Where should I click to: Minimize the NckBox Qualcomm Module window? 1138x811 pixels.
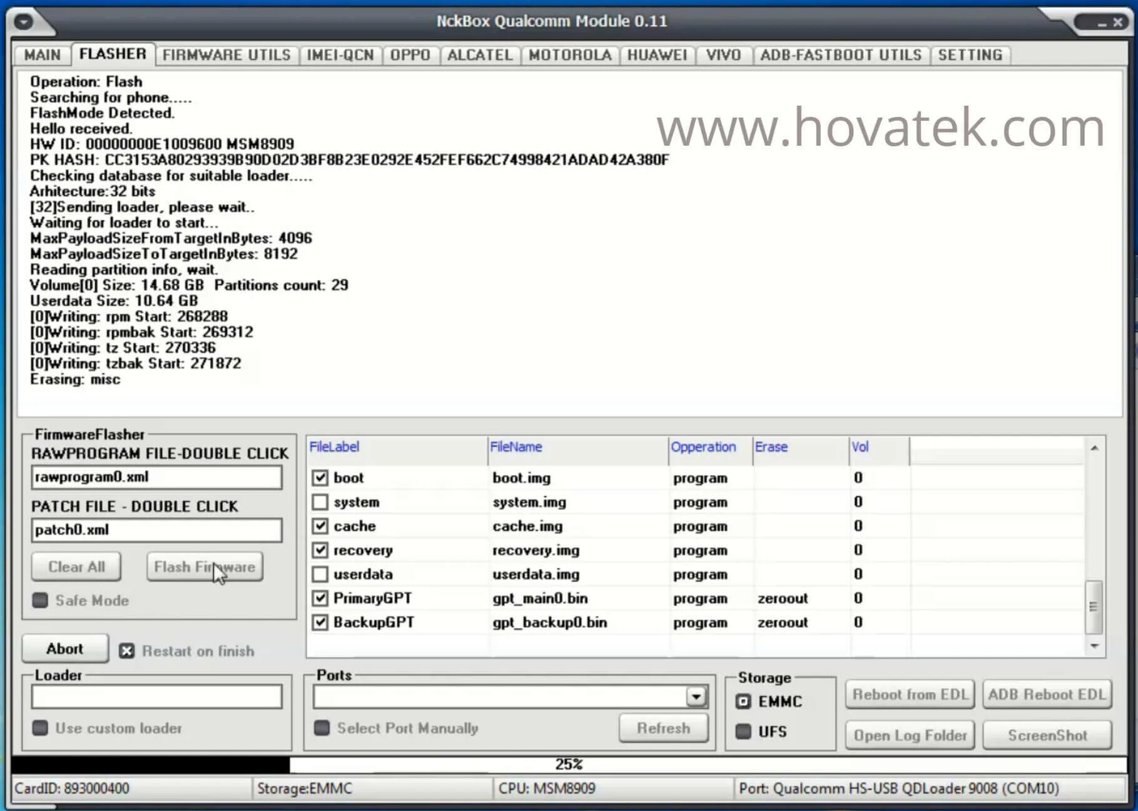[1102, 23]
